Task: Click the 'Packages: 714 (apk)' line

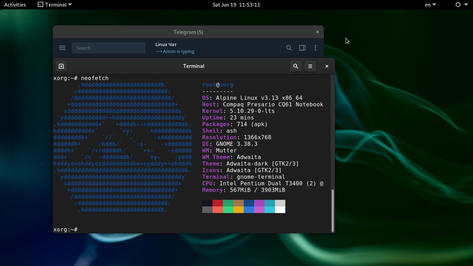Action: coord(235,124)
